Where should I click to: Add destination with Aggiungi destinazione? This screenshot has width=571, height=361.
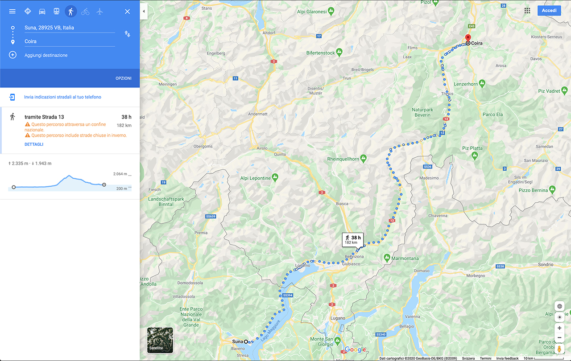point(46,55)
